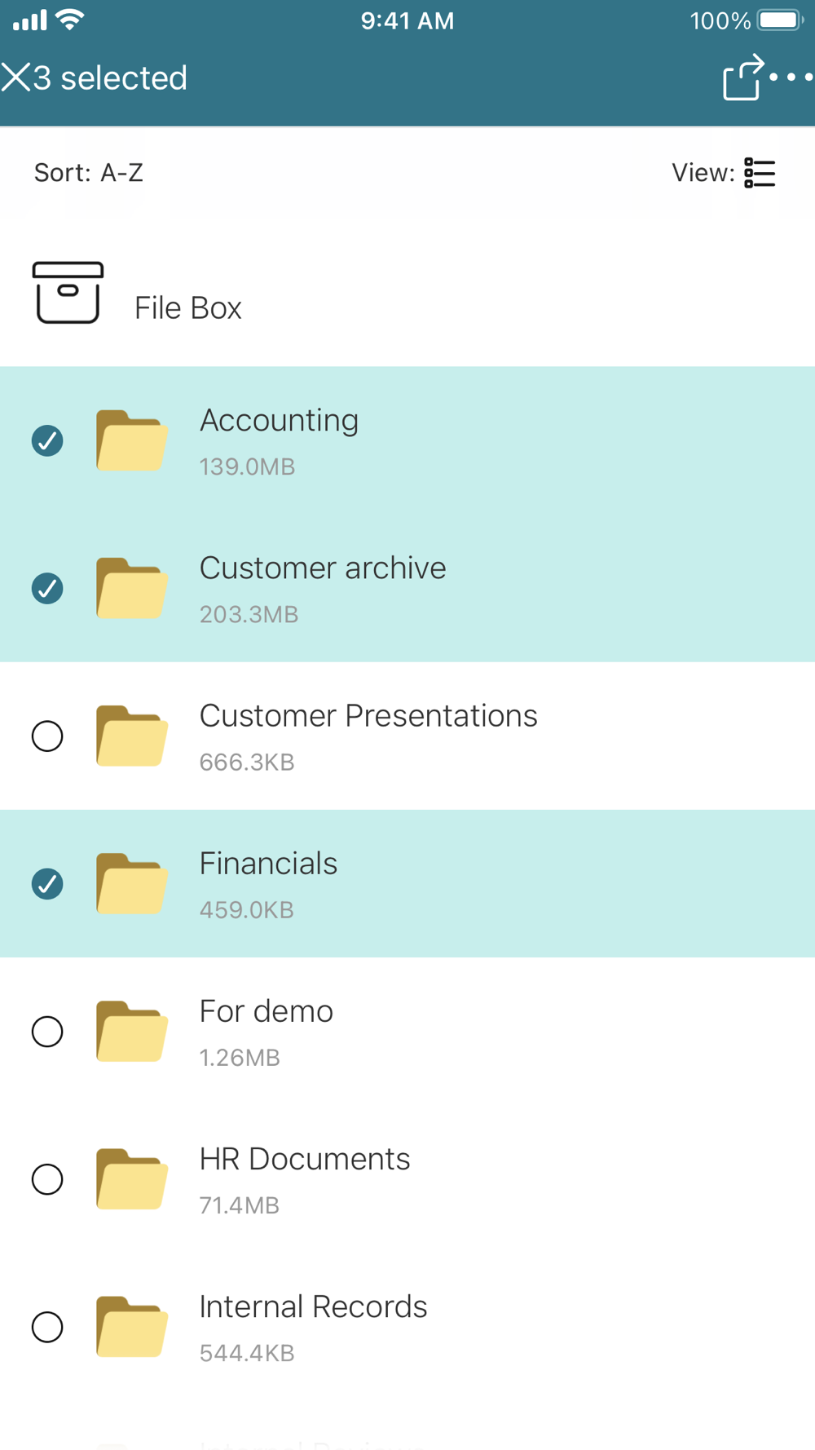815x1450 pixels.
Task: Tap the Accounting folder icon
Action: click(x=131, y=440)
